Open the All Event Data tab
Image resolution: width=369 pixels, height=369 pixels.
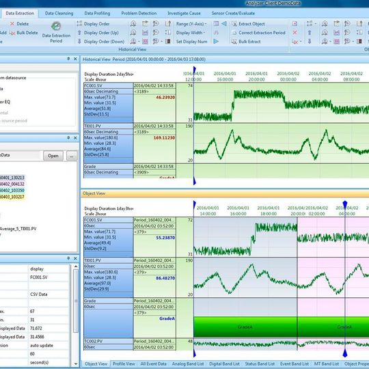(x=154, y=364)
